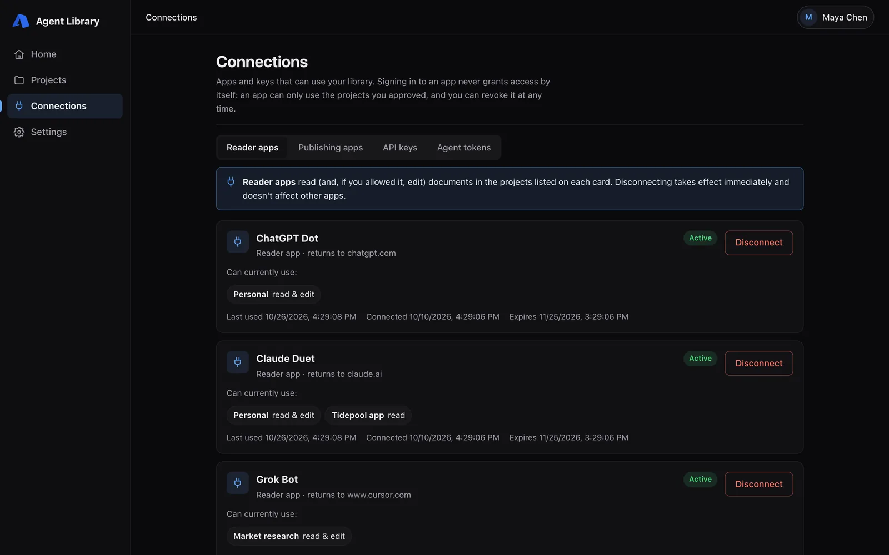Click the Settings gear icon in sidebar
Viewport: 889px width, 555px height.
click(x=19, y=132)
